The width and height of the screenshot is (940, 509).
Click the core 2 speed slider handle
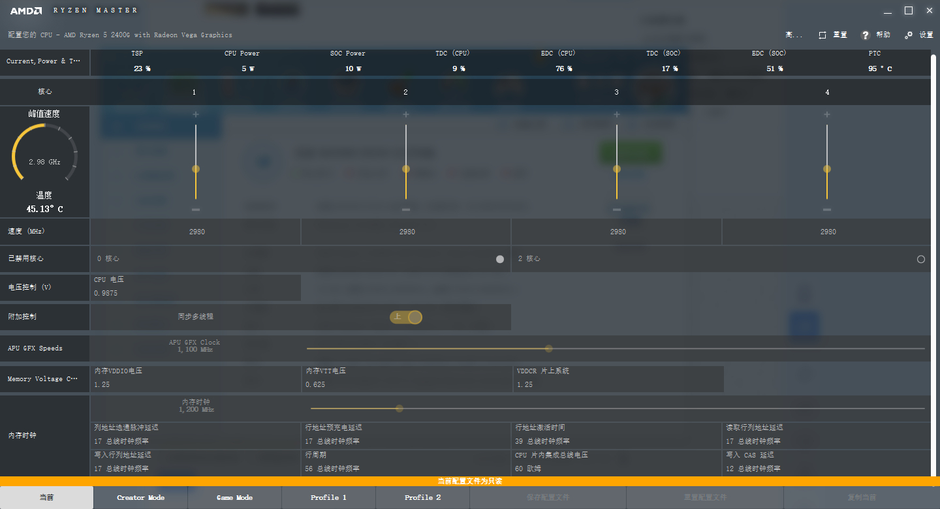pos(406,169)
